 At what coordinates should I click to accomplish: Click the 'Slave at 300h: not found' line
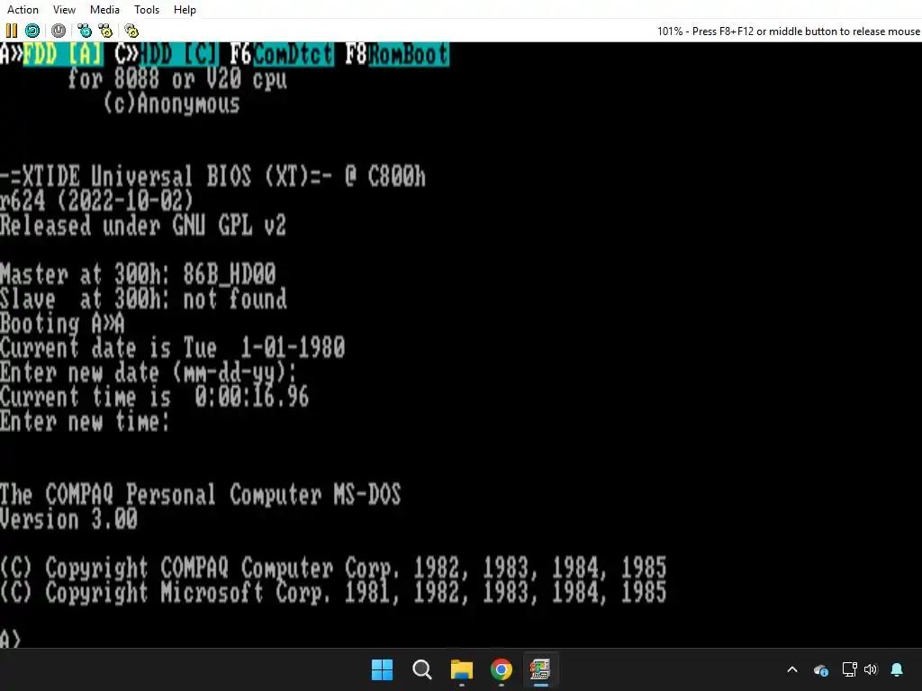[143, 299]
